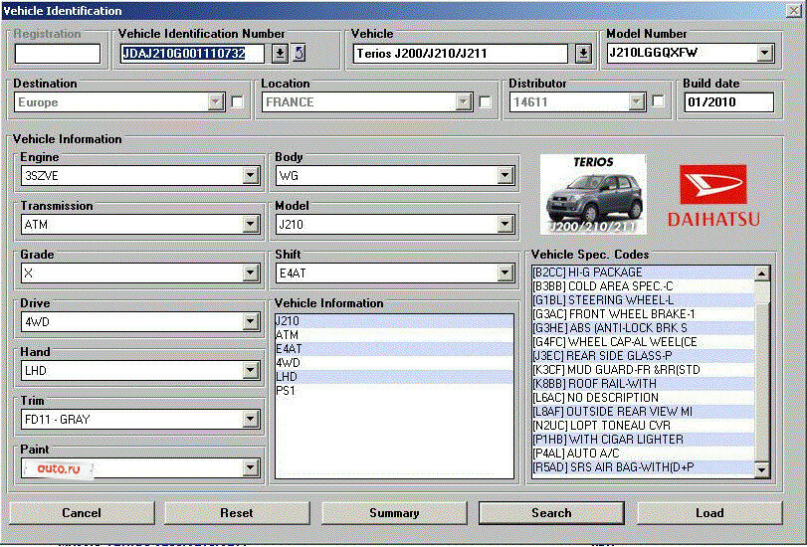Select [G4FC] WHEEL CAP-AL WEEL row
The image size is (807, 547).
pos(644,342)
